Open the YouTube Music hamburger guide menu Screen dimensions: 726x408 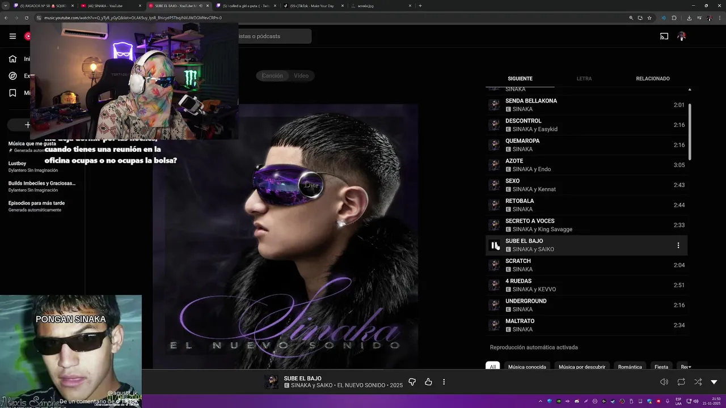tap(12, 36)
